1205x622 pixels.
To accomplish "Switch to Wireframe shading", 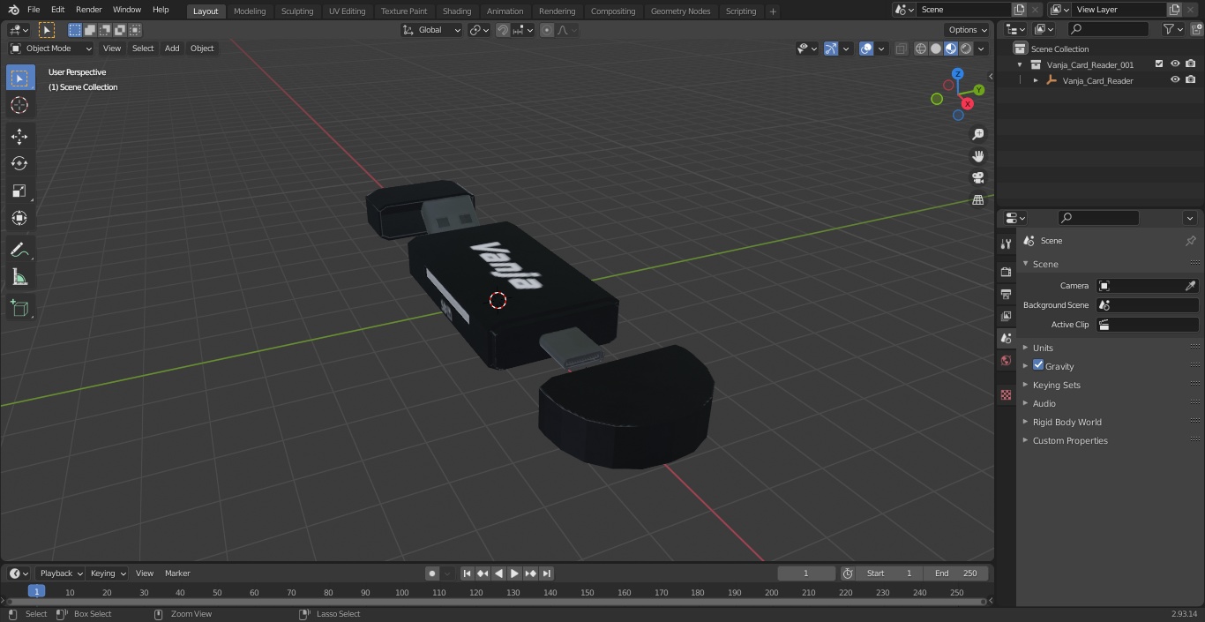I will (921, 49).
